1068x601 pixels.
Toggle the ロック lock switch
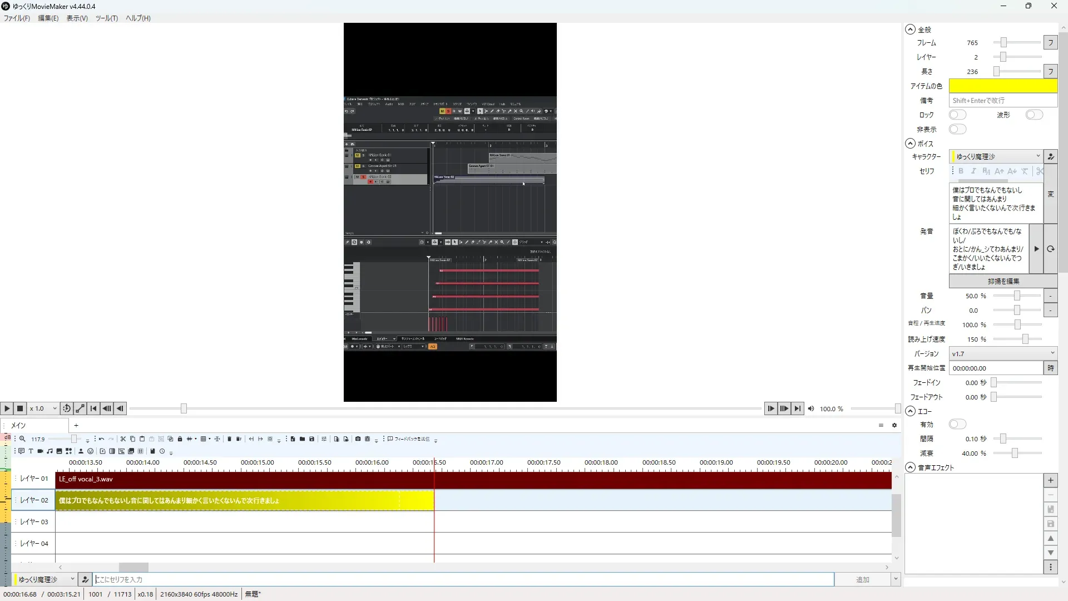click(x=957, y=115)
